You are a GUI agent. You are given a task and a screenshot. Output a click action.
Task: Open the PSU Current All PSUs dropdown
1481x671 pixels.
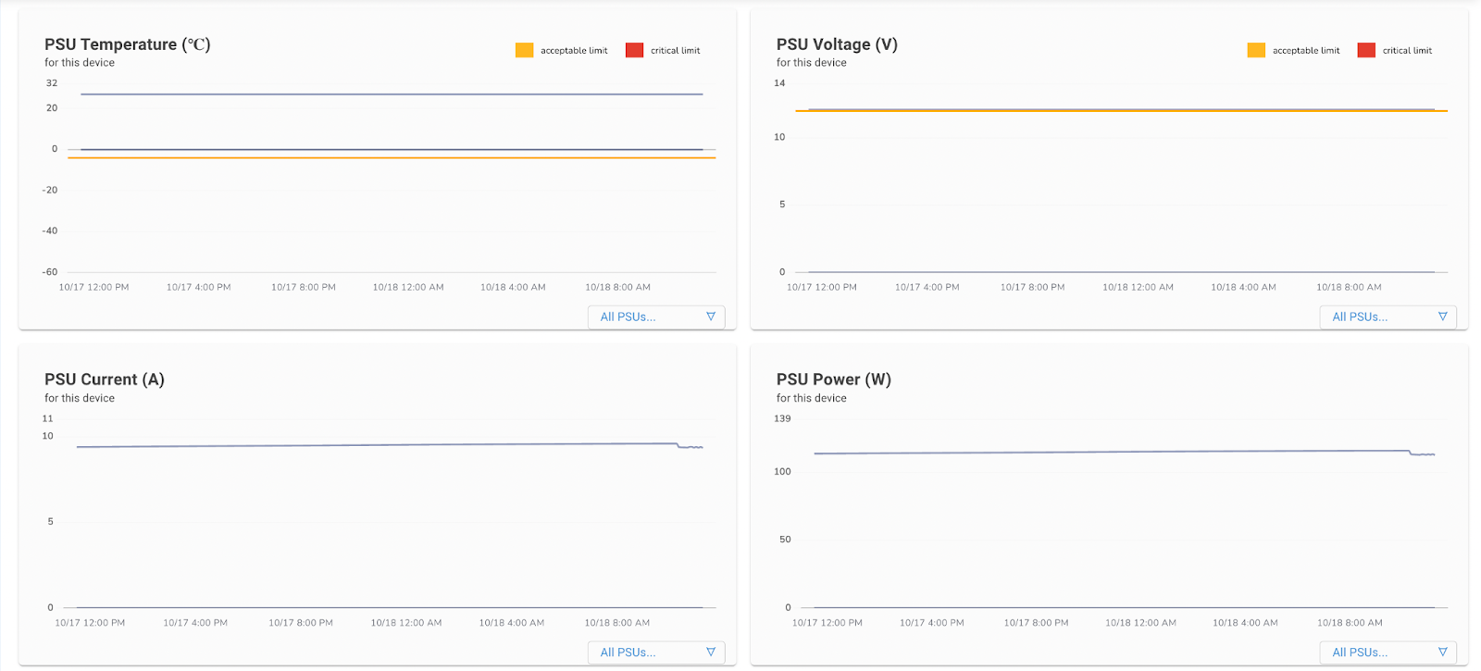pos(656,652)
